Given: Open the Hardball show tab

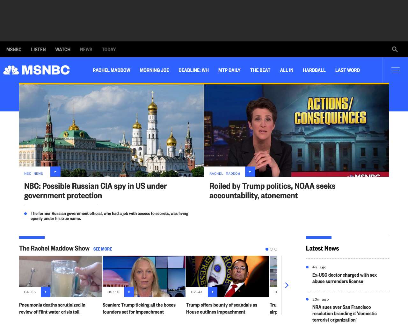Looking at the screenshot, I should [314, 70].
